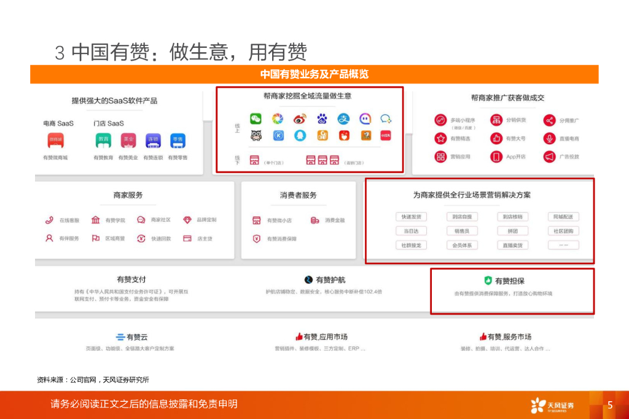Click the 当日达 button
The height and width of the screenshot is (419, 629).
tap(411, 231)
